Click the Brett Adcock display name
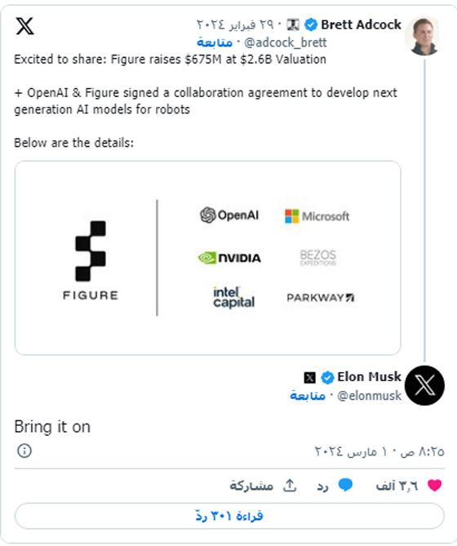This screenshot has height=546, width=457. tap(361, 24)
